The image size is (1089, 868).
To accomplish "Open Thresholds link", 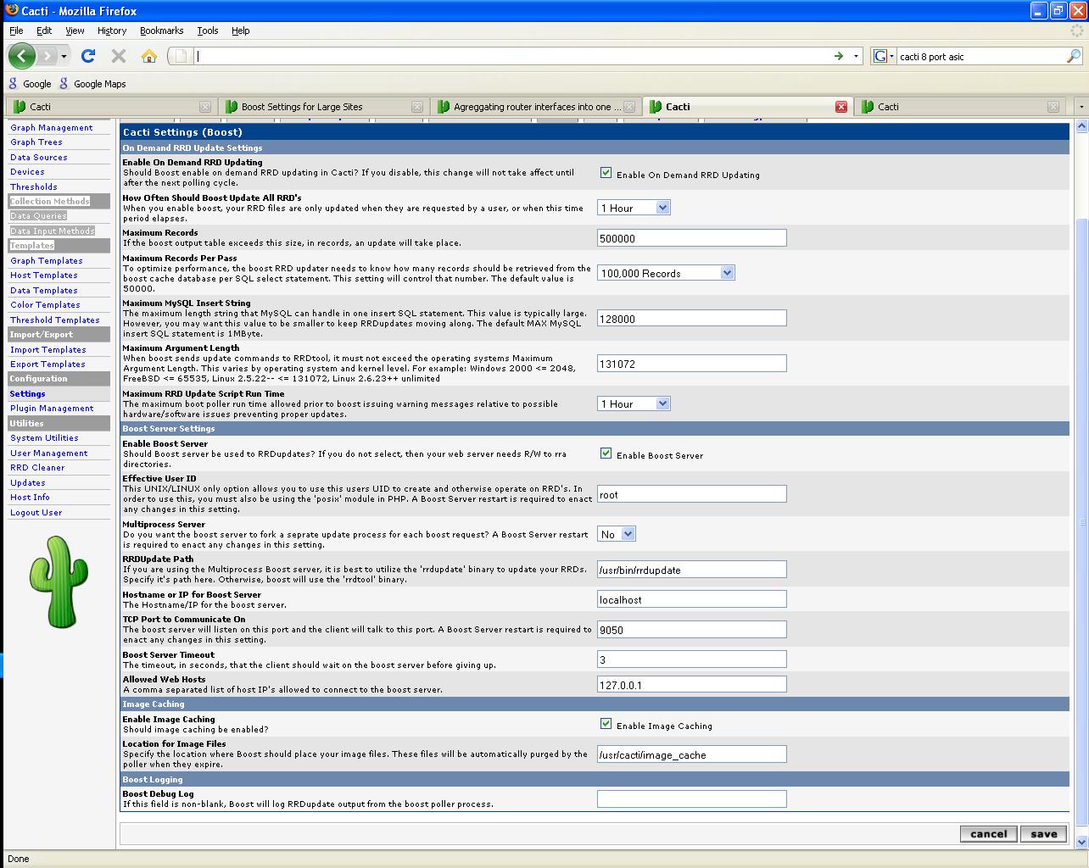I will (34, 186).
